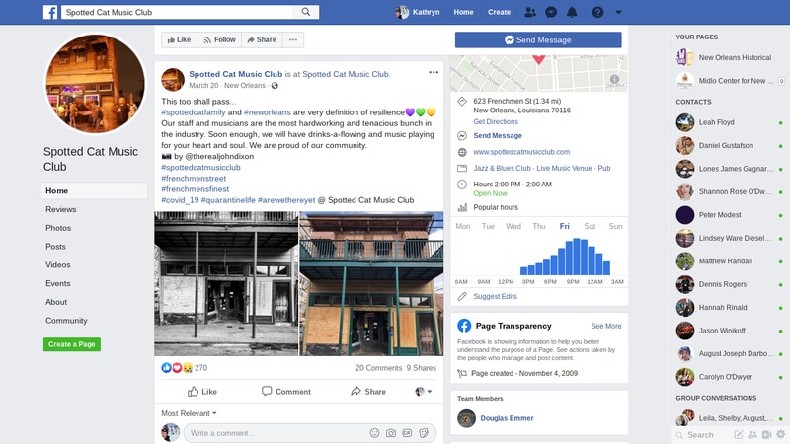Viewport: 790px width, 444px height.
Task: Like the Spotted Cat Music Club page
Action: pos(179,39)
